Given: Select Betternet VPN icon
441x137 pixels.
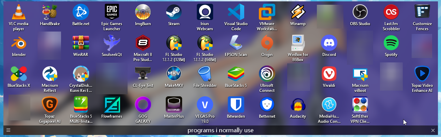Looking at the screenshot, I should coord(267,105).
